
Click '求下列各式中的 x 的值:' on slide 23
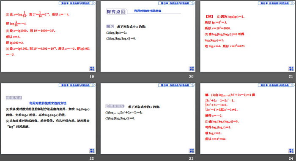coord(144,107)
